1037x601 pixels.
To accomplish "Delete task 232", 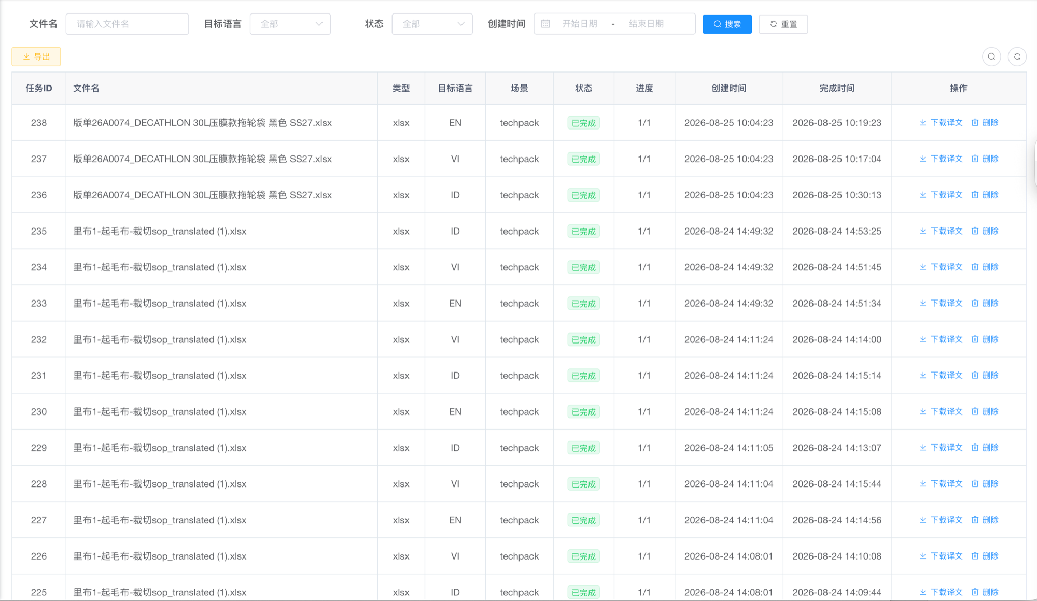I will point(985,339).
